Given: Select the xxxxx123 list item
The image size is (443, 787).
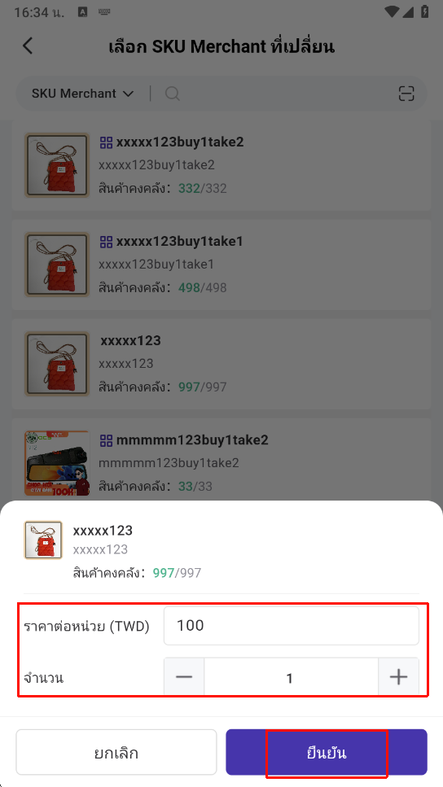Looking at the screenshot, I should (221, 364).
